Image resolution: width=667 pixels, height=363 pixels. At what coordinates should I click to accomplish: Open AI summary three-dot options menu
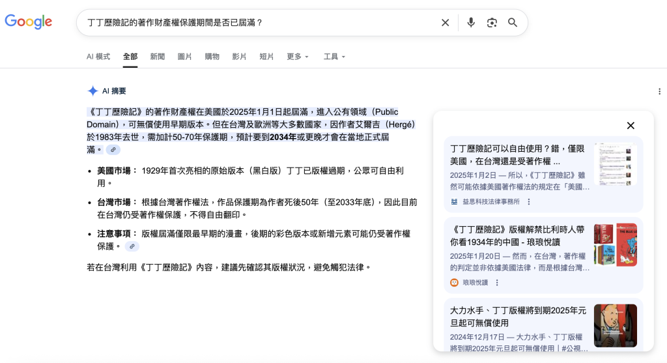click(660, 92)
